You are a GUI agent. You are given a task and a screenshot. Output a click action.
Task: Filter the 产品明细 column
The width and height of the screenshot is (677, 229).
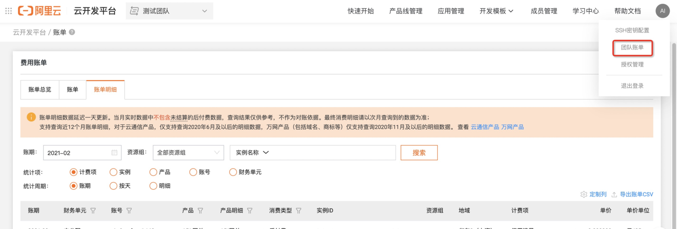coord(250,211)
